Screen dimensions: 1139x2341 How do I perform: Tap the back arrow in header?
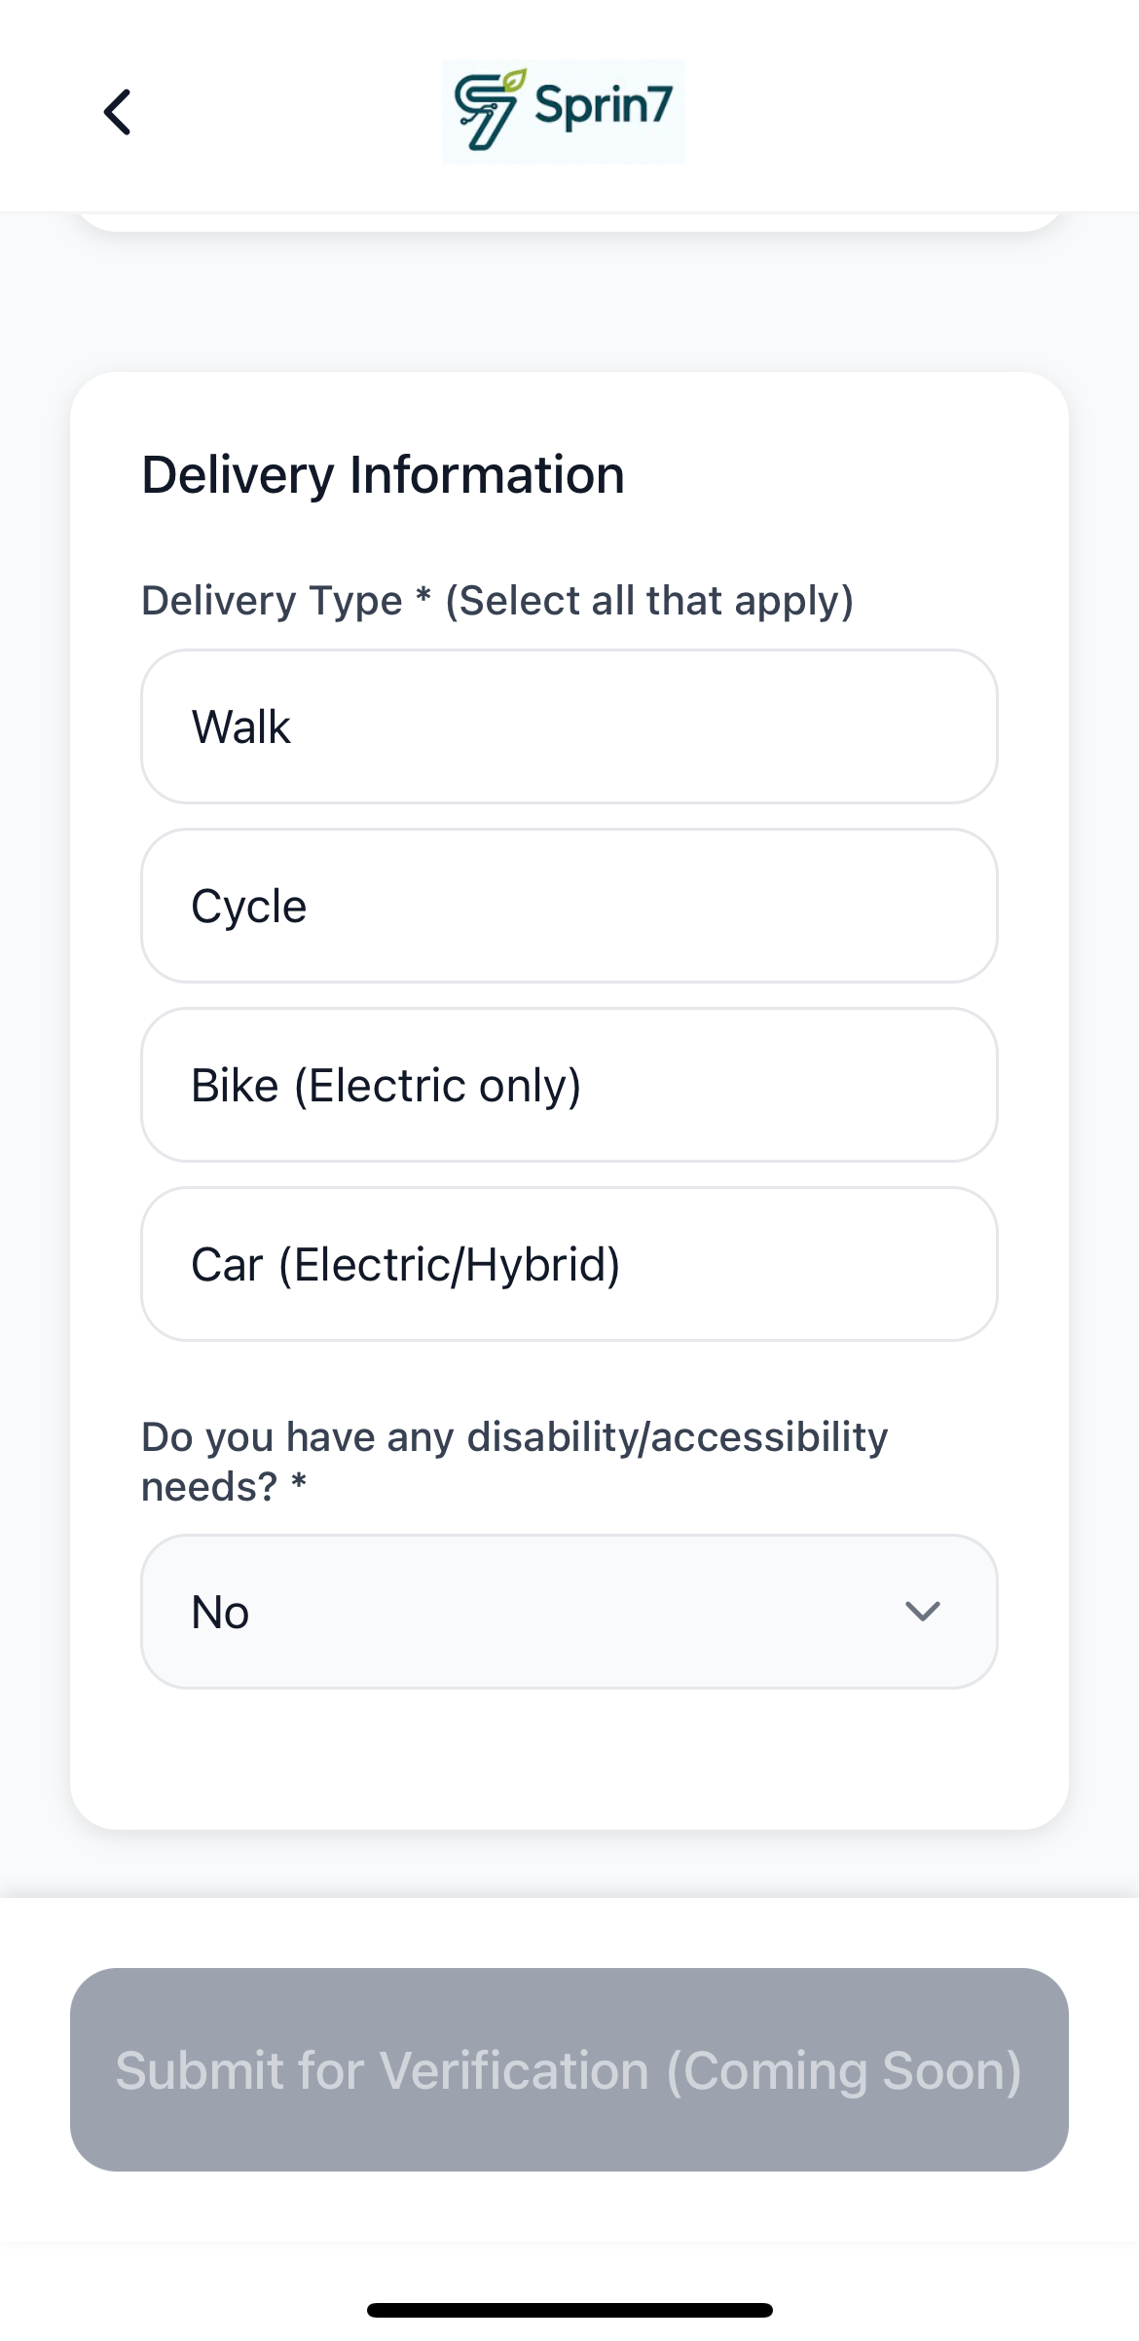pyautogui.click(x=118, y=112)
